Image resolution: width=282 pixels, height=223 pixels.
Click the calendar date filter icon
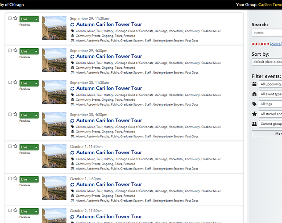(254, 84)
